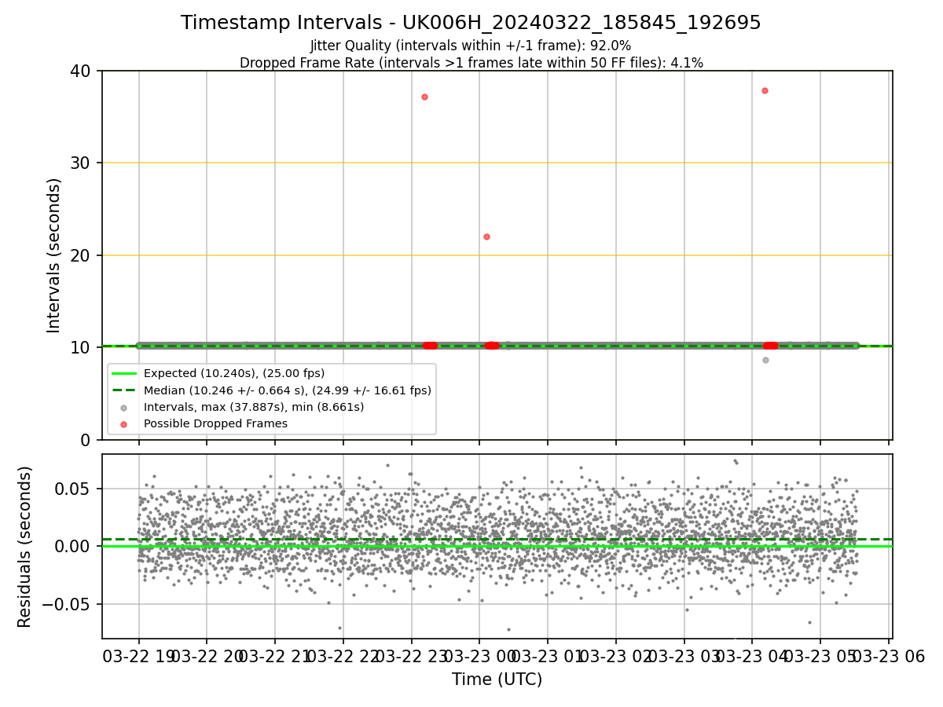Click the 'Expected (10.240s), (25.00 fps)' legend entry
Viewport: 943px width, 707px height.
[x=234, y=373]
